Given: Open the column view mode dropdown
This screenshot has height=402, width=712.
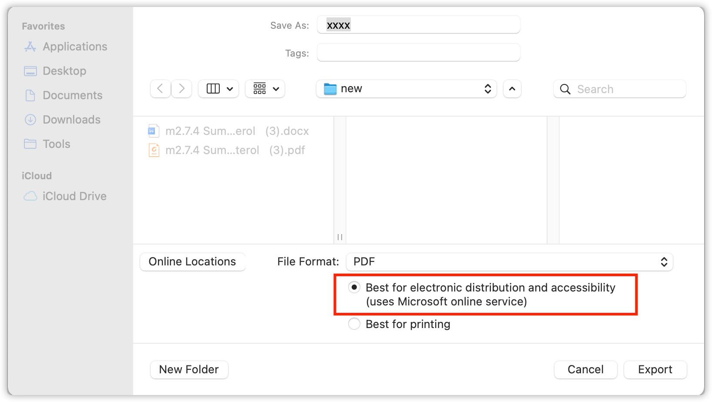Looking at the screenshot, I should (x=218, y=89).
